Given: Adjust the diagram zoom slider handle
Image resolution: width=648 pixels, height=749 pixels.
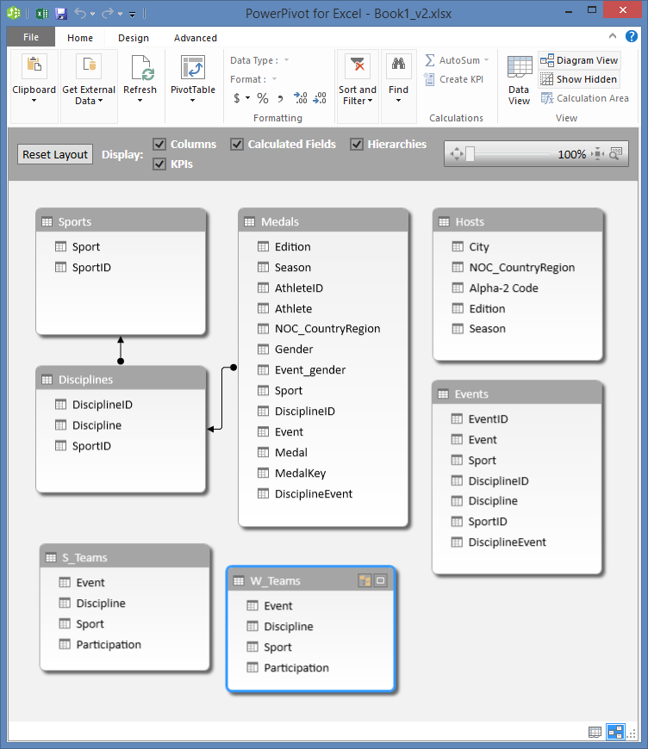Looking at the screenshot, I should pyautogui.click(x=470, y=154).
